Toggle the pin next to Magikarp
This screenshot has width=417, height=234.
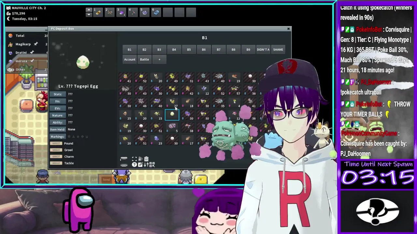[36, 44]
